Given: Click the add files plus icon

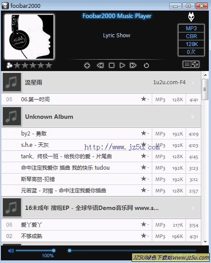Looking at the screenshot, I should [87, 65].
